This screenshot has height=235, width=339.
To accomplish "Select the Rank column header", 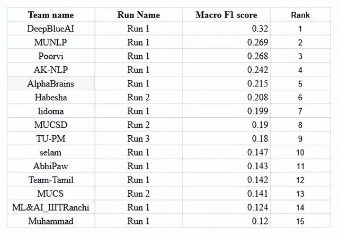I will coord(300,15).
